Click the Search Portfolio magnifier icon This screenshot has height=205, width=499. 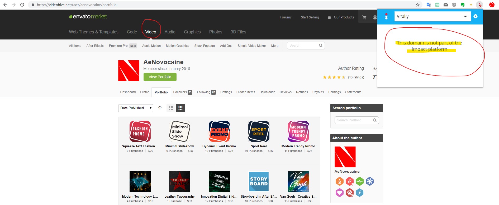(x=374, y=120)
